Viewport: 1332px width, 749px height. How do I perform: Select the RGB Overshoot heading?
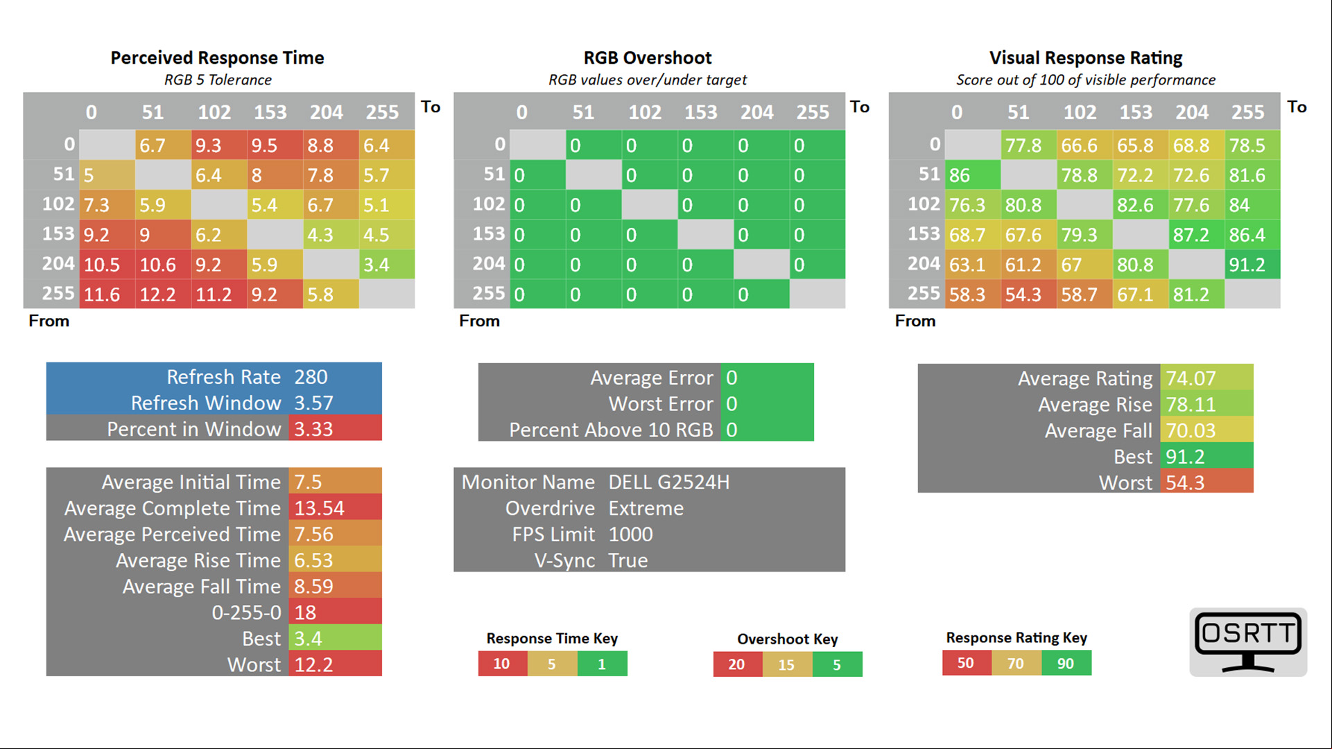click(x=648, y=58)
